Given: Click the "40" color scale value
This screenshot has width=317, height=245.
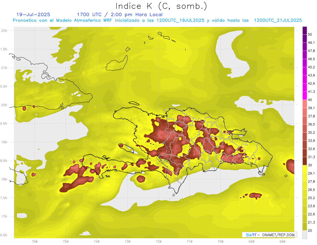Looking at the screenshot, I should [x=310, y=100].
